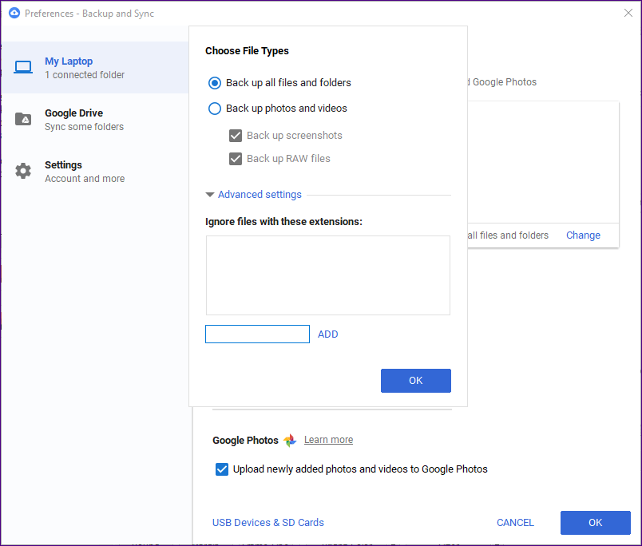
Task: Click the Advanced settings label
Action: pos(260,195)
